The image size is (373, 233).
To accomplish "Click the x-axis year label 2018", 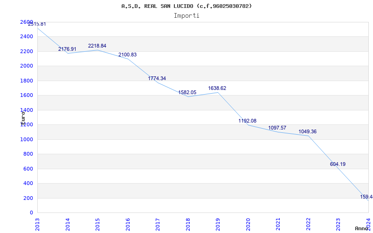I will click(188, 225).
